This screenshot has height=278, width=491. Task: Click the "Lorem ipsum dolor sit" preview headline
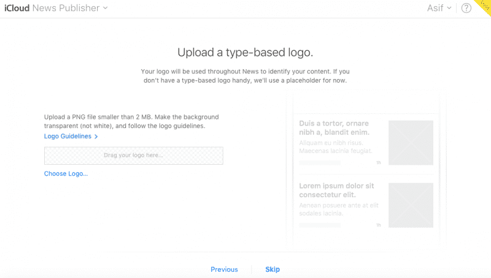336,190
